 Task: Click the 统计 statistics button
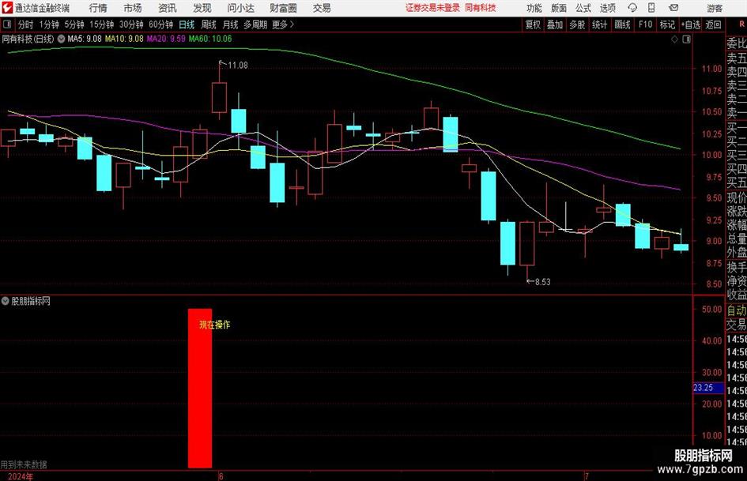[x=599, y=24]
